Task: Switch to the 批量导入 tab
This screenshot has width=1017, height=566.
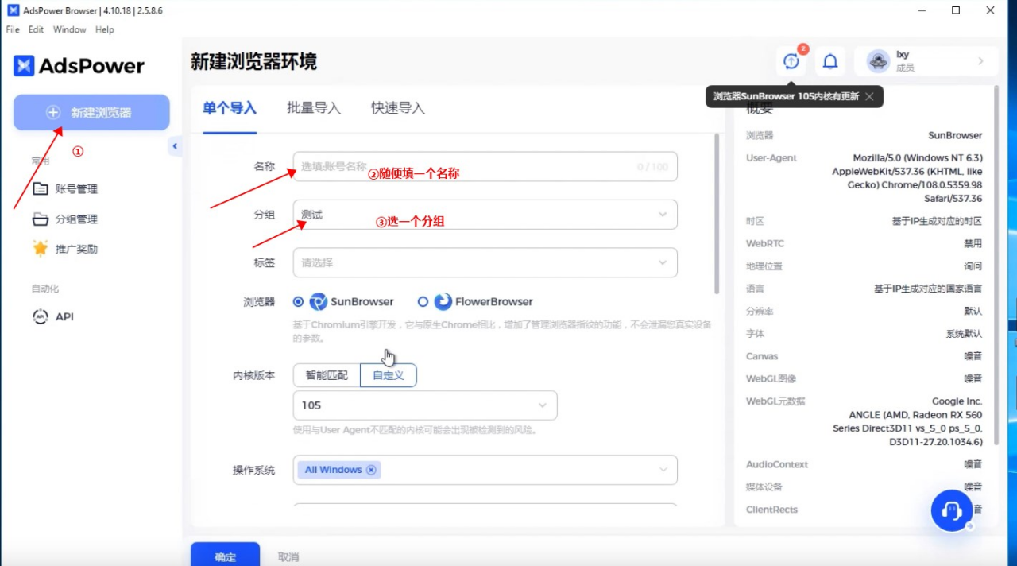Action: click(x=314, y=108)
